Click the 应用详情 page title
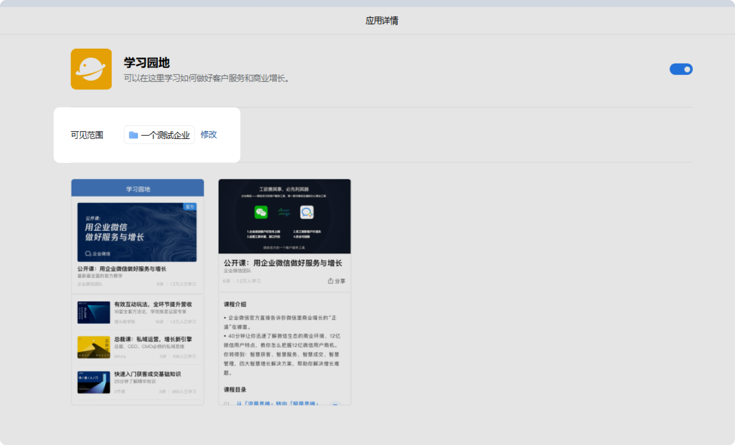Screen dimensions: 735x445 click(x=382, y=20)
